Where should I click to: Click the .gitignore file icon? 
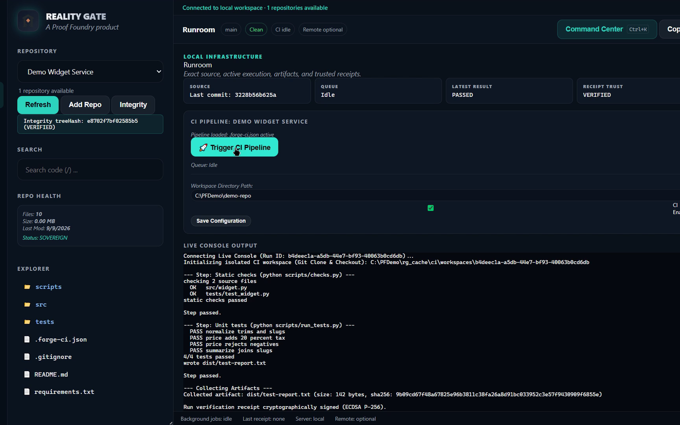click(x=27, y=357)
